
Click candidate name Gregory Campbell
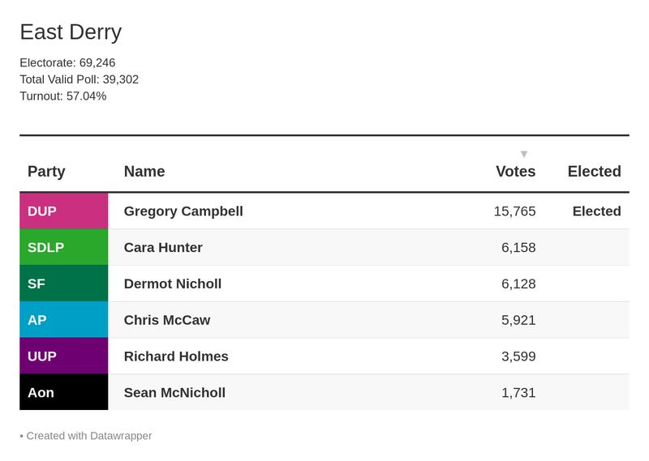[183, 211]
